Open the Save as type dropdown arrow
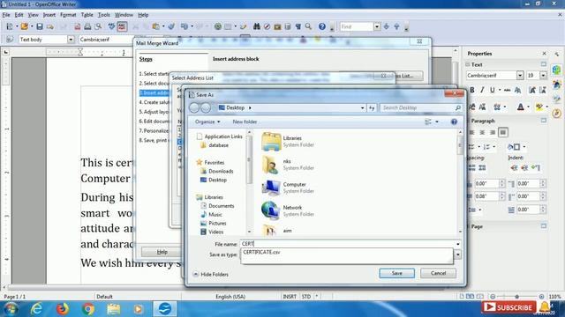Viewport: 565px width, 317px height. click(x=457, y=254)
